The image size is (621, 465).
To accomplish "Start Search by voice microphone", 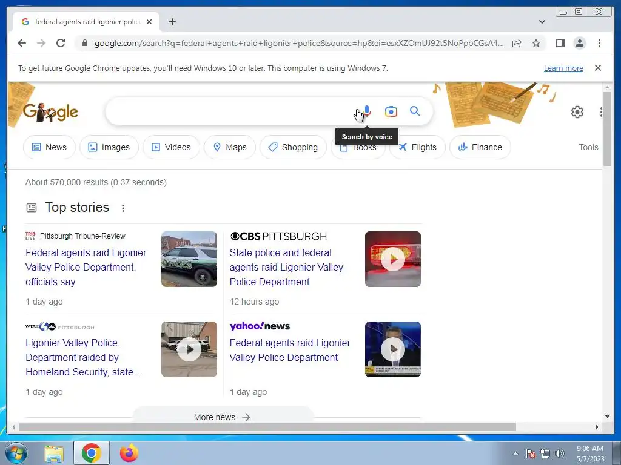I will 367,111.
